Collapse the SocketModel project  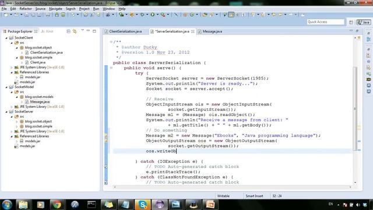[x=6, y=87]
